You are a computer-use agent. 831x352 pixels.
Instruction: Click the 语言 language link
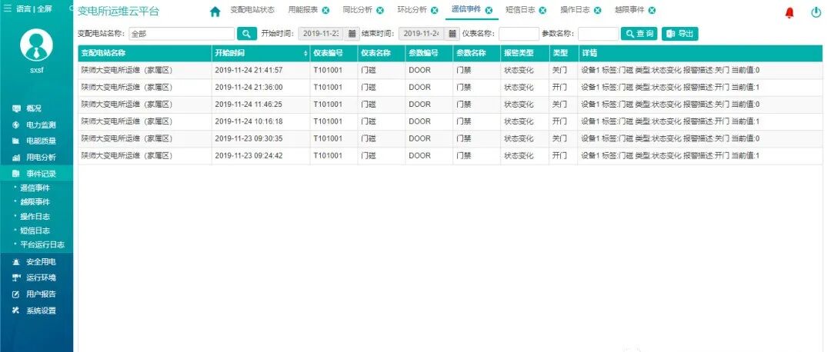click(23, 9)
